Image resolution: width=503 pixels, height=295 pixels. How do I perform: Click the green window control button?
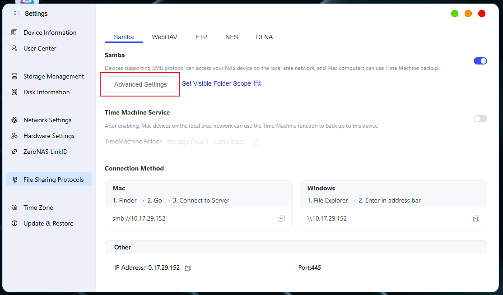point(455,14)
